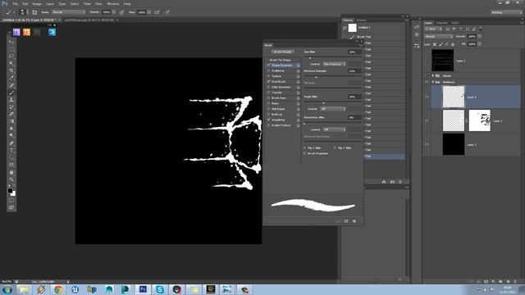The image size is (525, 295).
Task: Delete layer using Layers panel trash
Action: point(515,282)
